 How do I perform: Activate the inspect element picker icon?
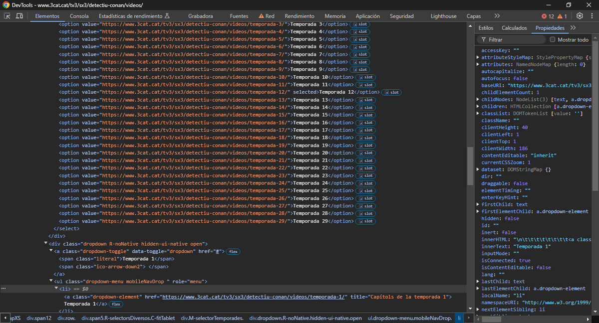[x=7, y=16]
